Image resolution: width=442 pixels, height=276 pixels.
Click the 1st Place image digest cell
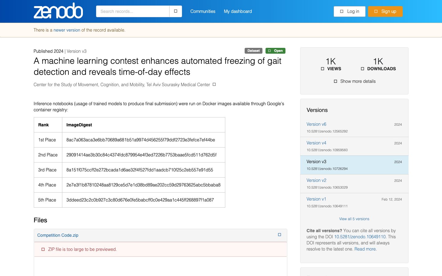143,140
